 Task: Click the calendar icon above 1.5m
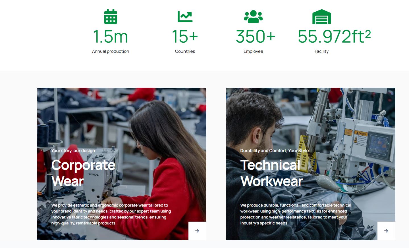111,17
